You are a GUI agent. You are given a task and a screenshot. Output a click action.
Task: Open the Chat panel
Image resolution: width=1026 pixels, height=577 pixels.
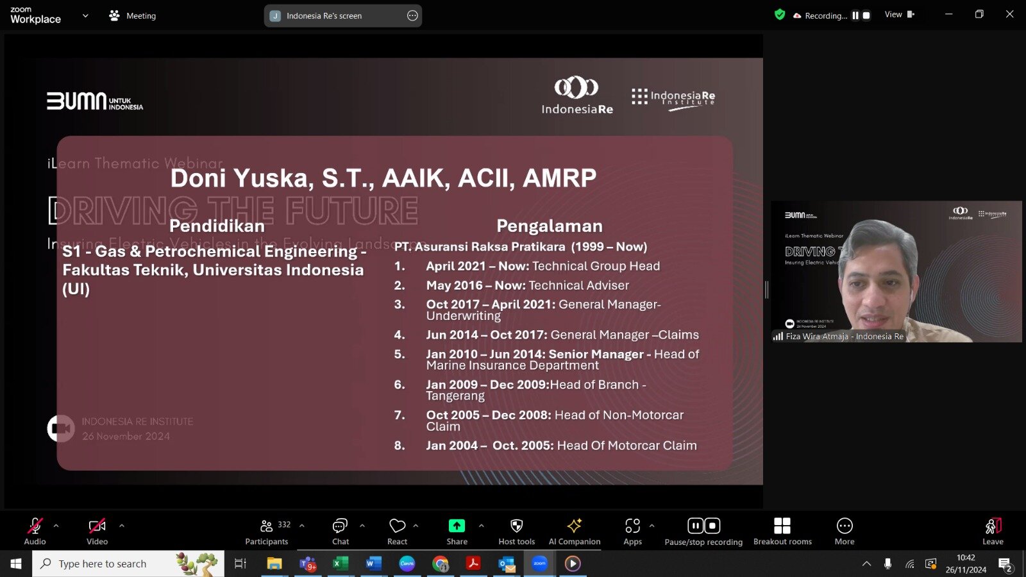[x=341, y=531]
